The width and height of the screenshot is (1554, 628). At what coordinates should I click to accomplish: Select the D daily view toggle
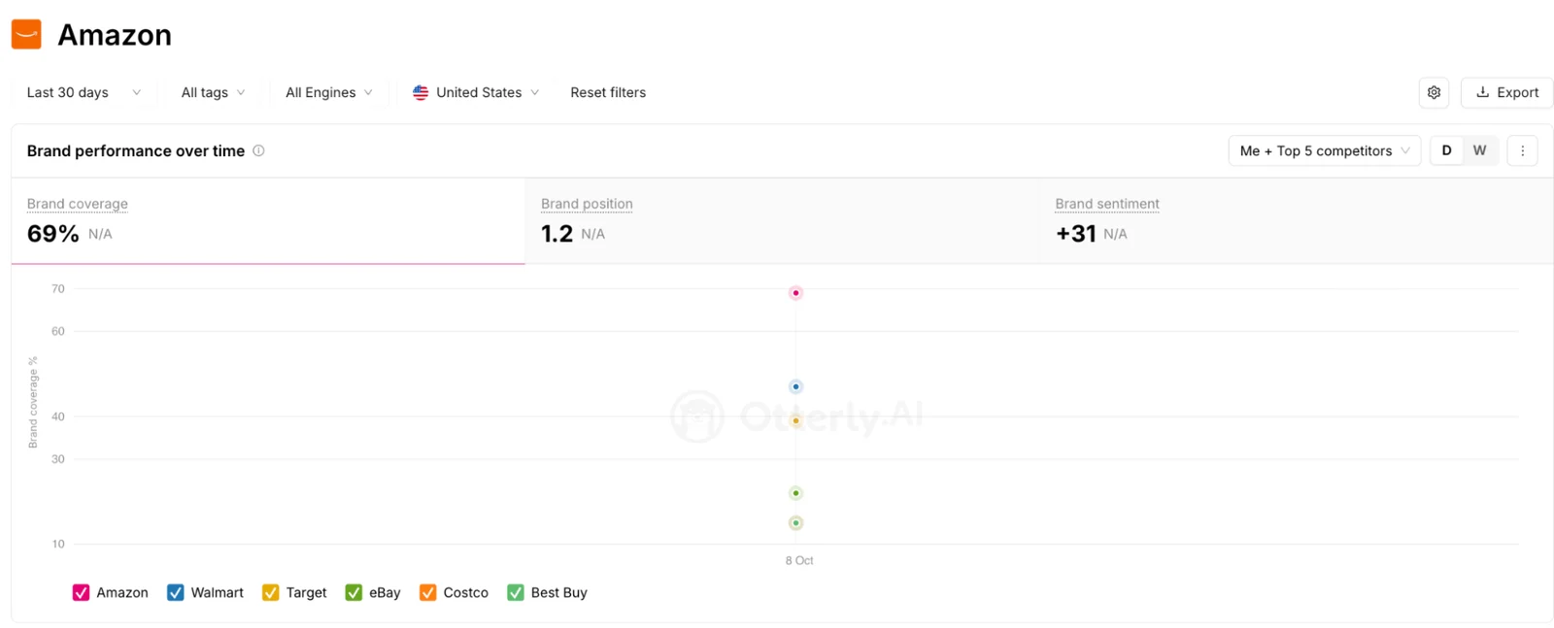(x=1446, y=150)
